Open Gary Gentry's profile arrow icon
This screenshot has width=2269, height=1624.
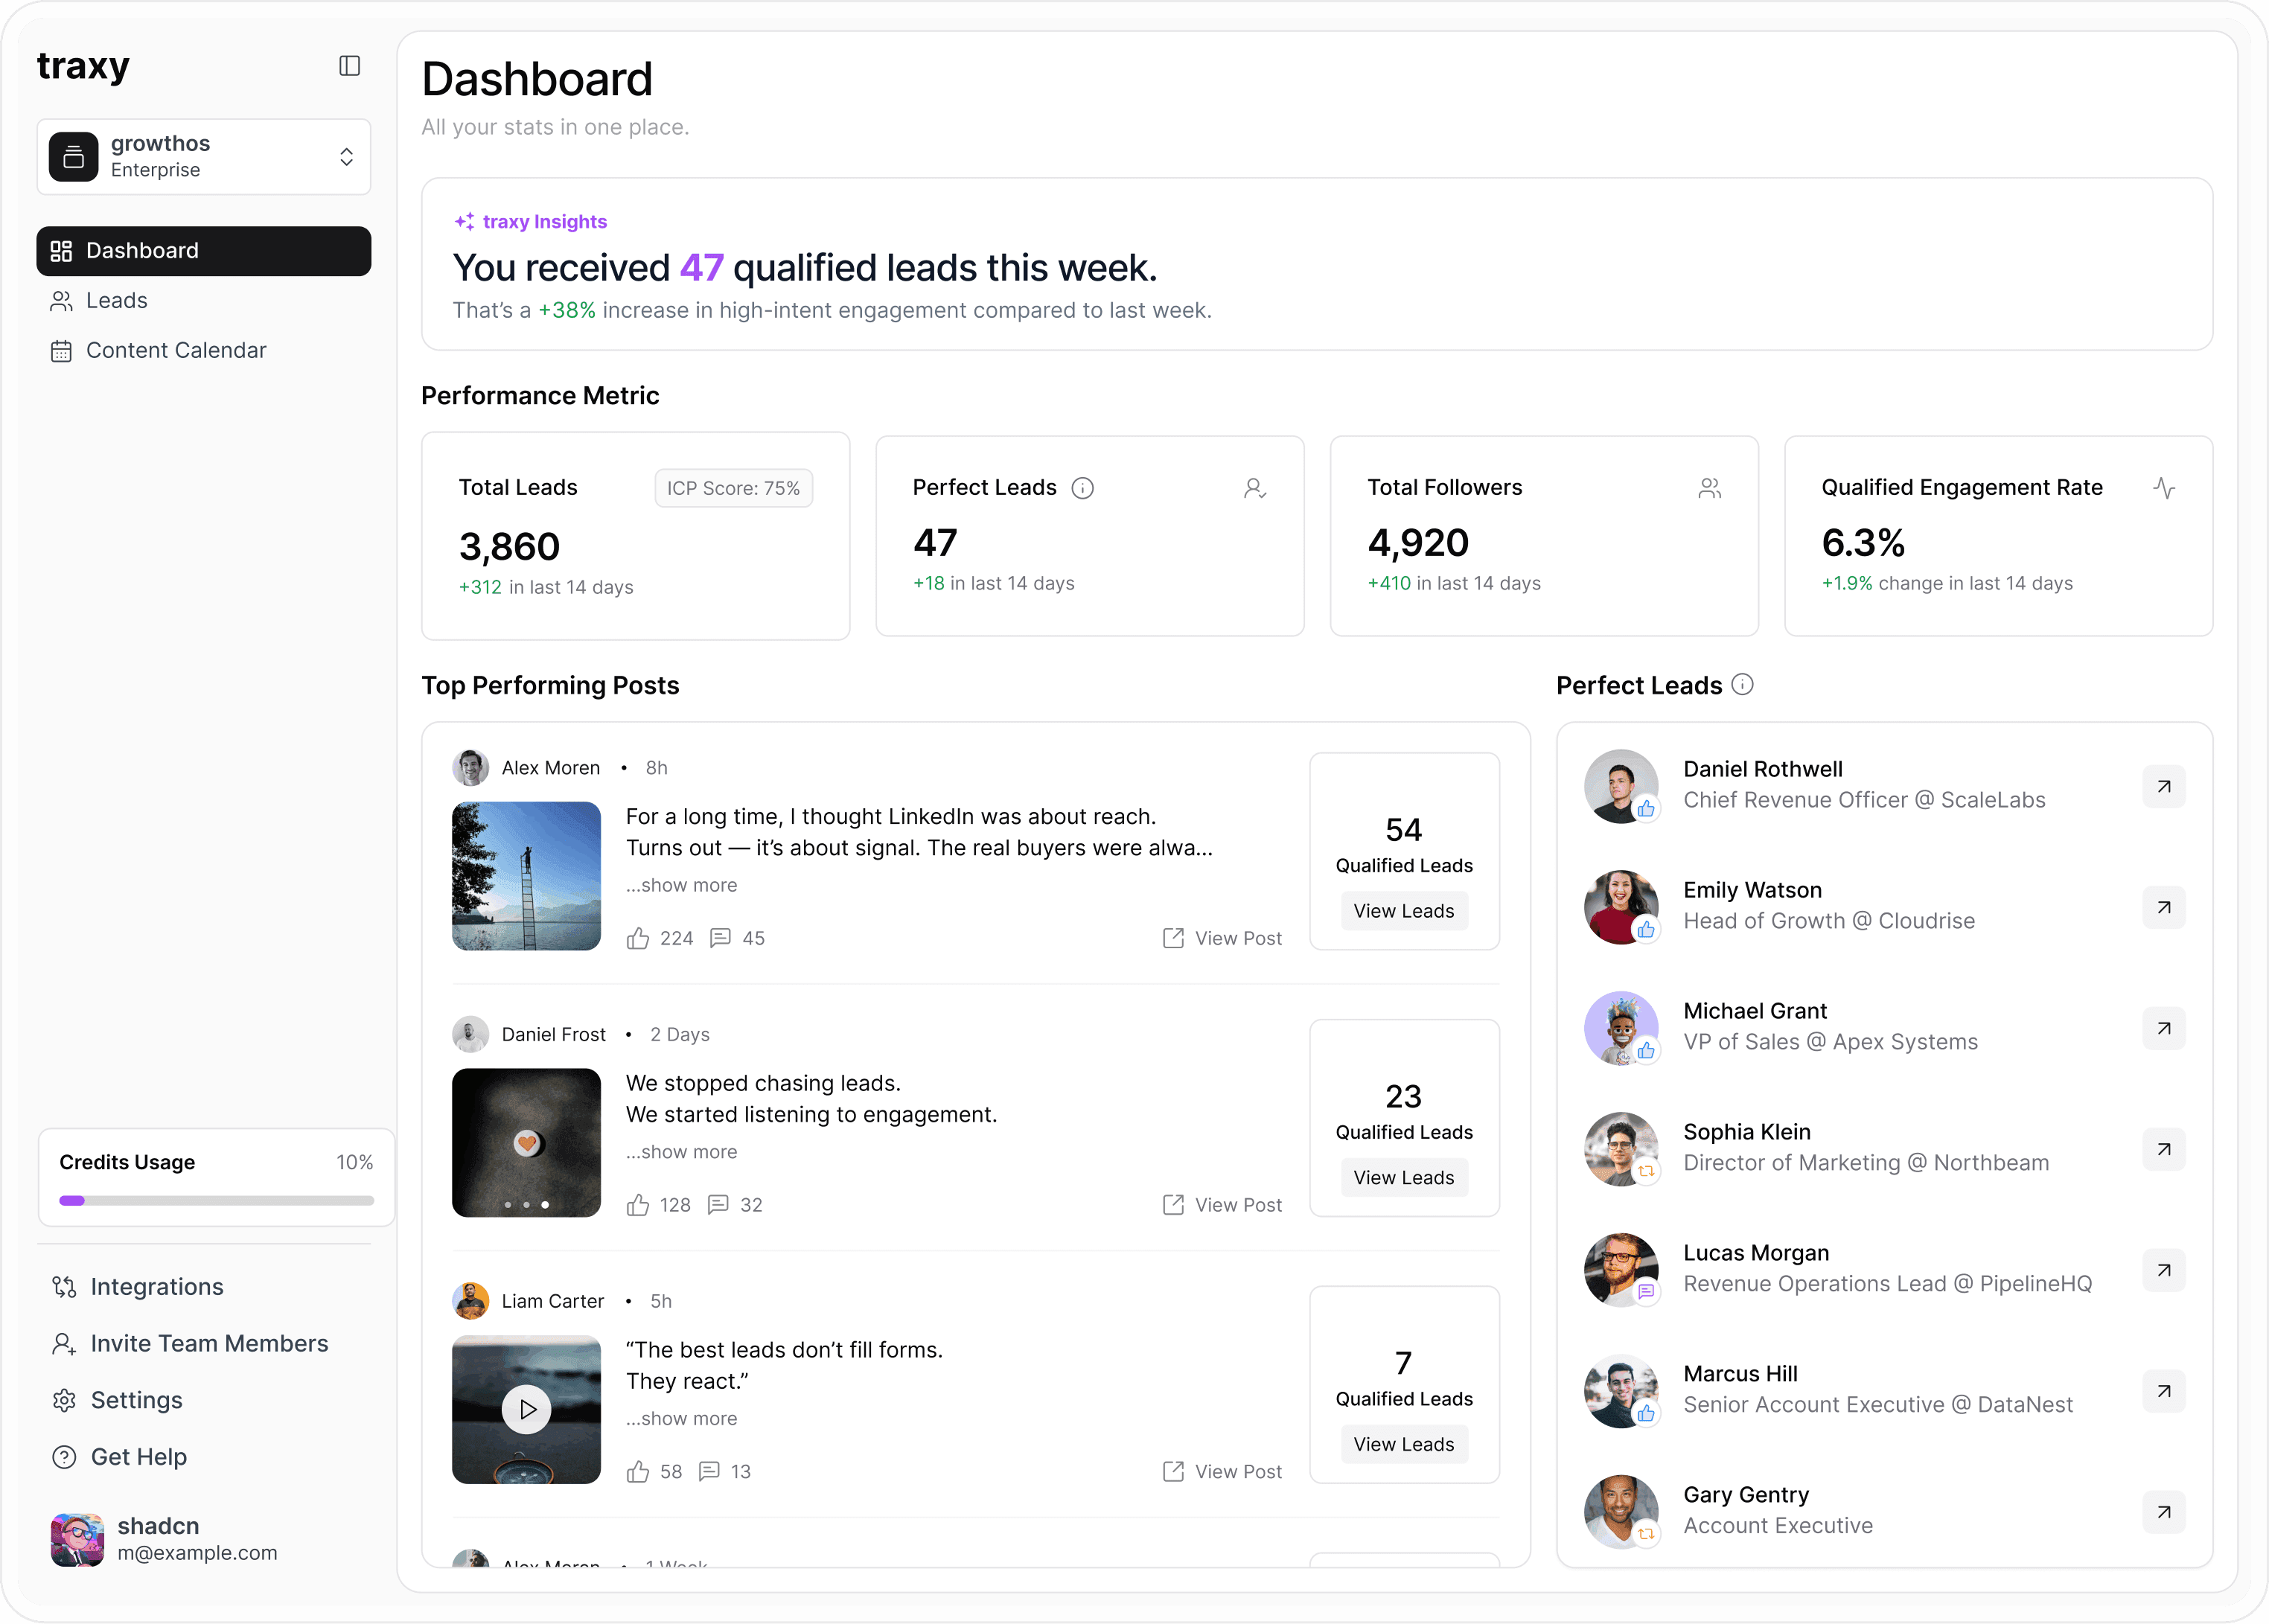click(x=2163, y=1512)
